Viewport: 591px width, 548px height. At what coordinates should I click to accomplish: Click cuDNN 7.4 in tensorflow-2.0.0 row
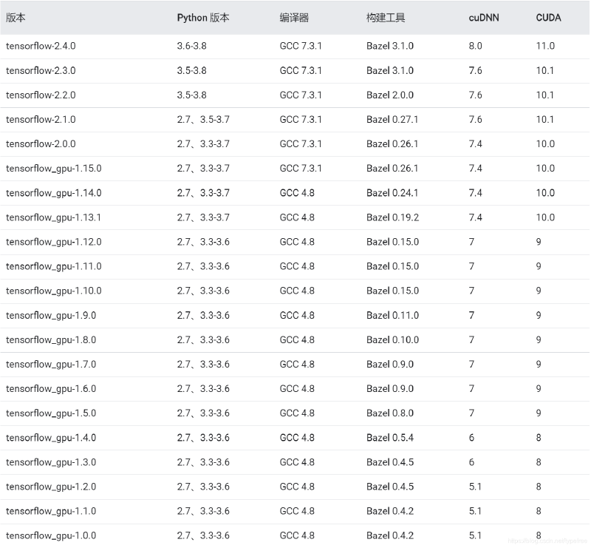[x=475, y=144]
